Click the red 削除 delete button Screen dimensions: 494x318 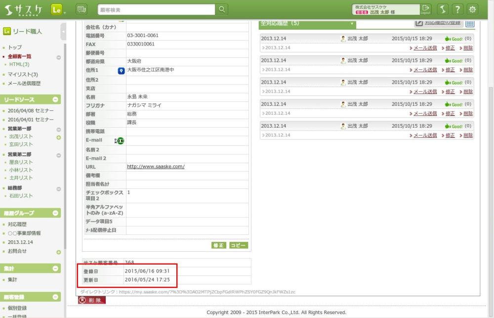tap(91, 300)
